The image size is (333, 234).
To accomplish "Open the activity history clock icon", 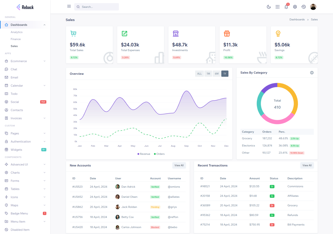I will tap(304, 7).
